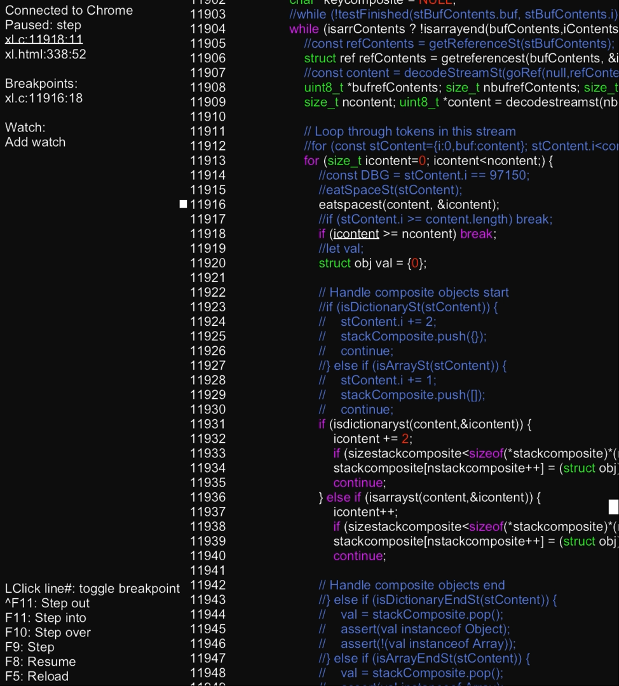Click F9: Step
The image size is (619, 686).
(x=30, y=647)
